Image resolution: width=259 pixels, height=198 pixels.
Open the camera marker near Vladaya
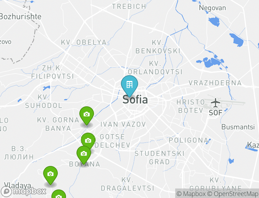(x=50, y=175)
